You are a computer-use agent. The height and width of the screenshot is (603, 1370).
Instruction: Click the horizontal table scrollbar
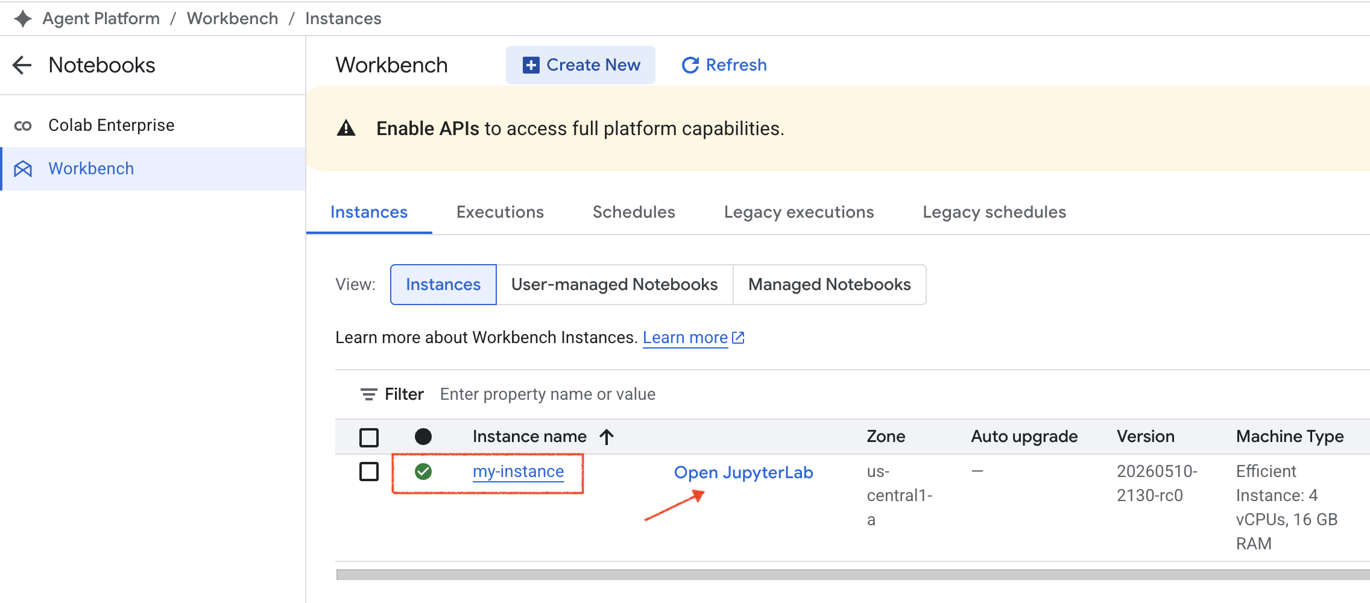[853, 575]
